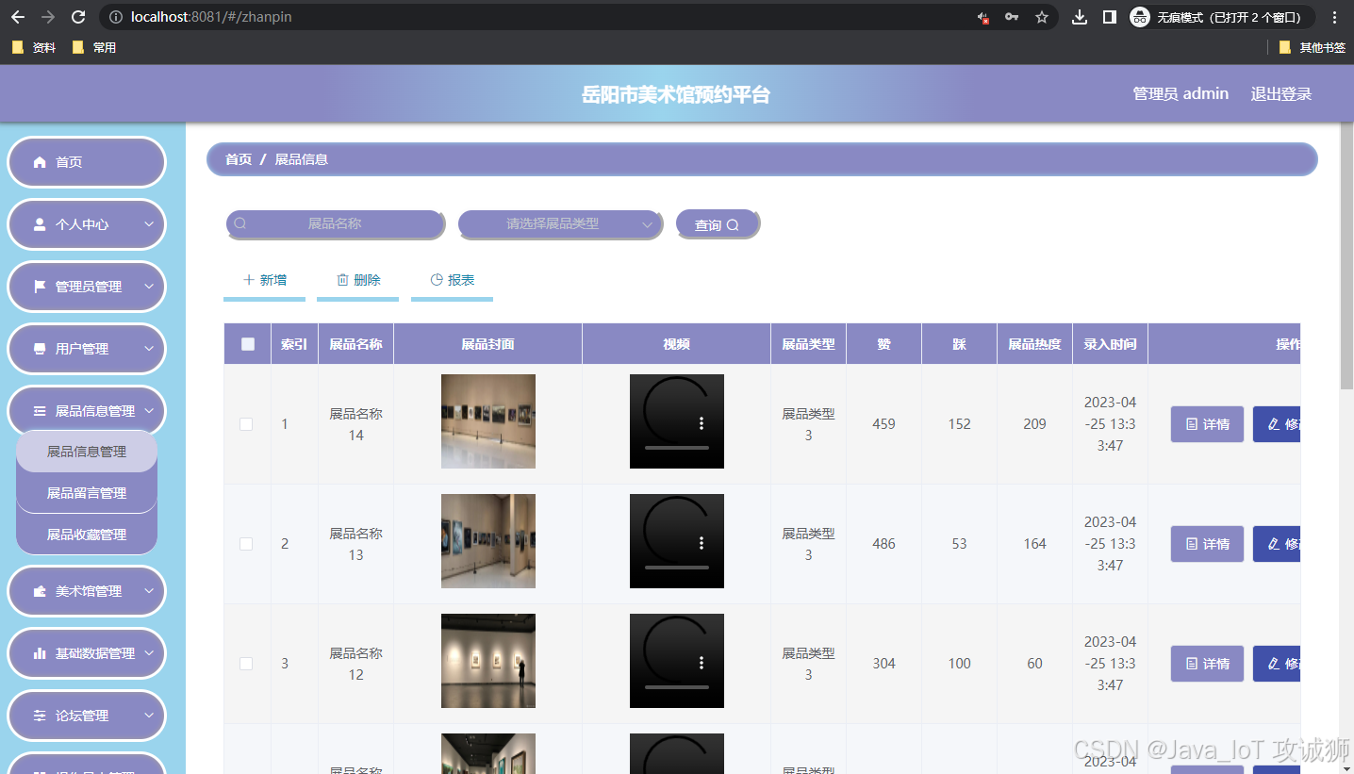The image size is (1354, 774).
Task: Click the three-dot video menu in row 1
Action: pos(702,423)
